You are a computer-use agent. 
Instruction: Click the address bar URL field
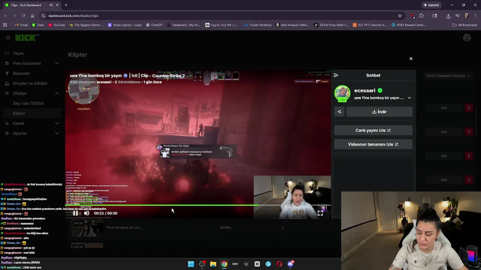(222, 16)
